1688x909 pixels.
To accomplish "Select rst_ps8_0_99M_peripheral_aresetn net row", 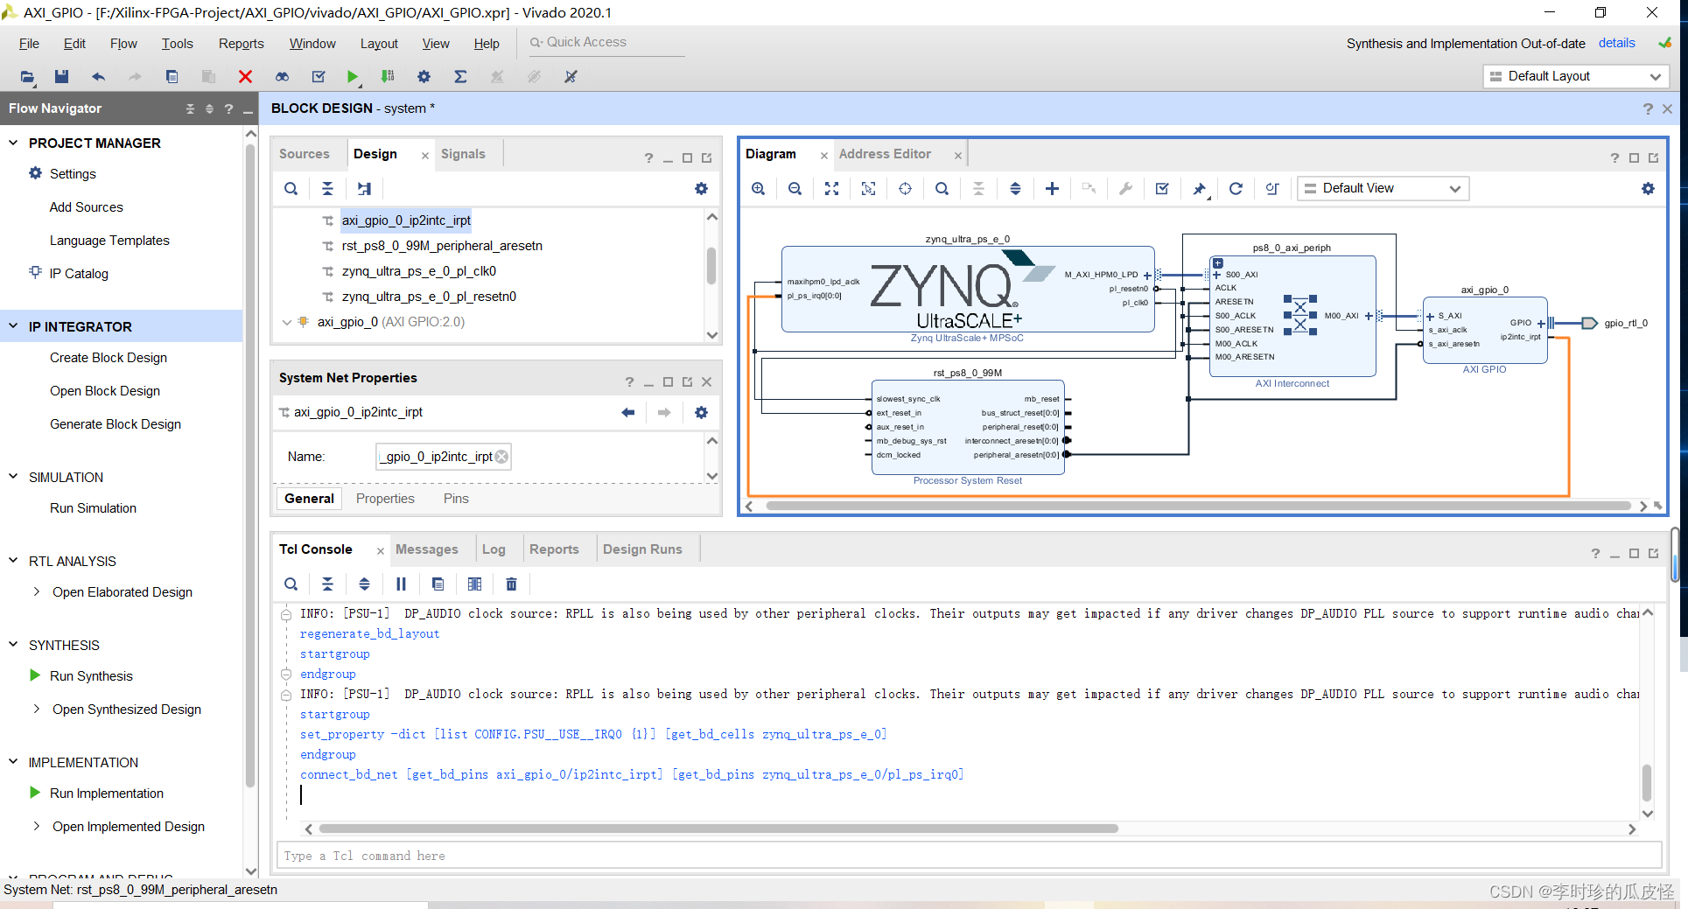I will tap(442, 246).
